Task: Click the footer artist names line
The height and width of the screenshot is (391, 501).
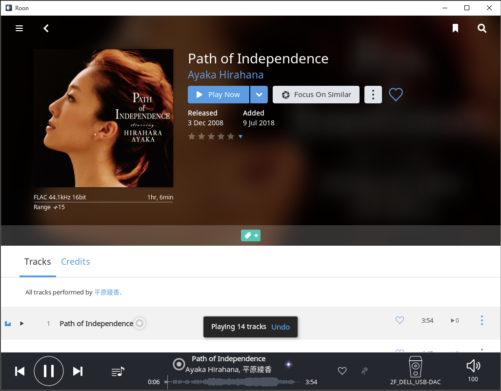Action: [x=228, y=370]
